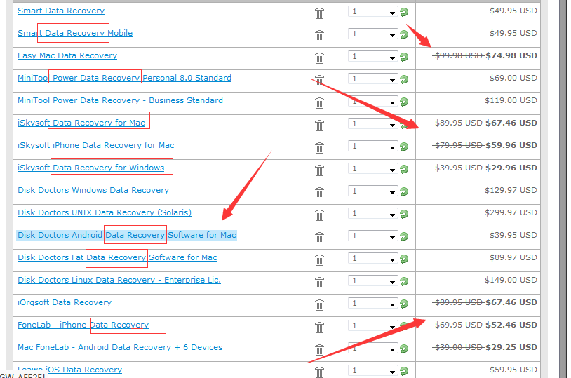The width and height of the screenshot is (571, 378).
Task: Open iOrgsoft Data Recovery link
Action: pos(65,302)
